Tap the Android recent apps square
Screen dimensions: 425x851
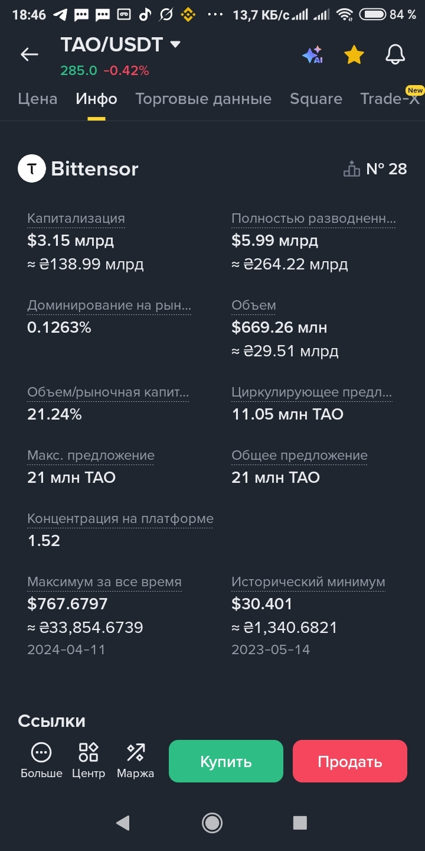click(x=300, y=823)
